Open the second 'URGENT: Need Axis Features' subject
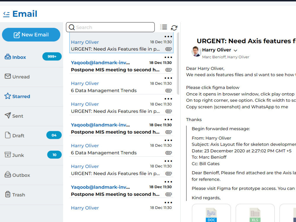The image size is (296, 222). click(x=115, y=111)
